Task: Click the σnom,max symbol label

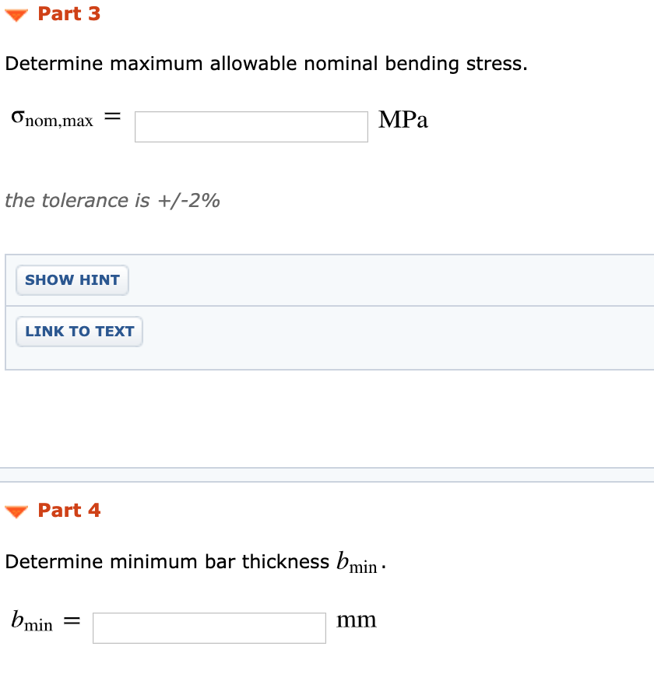Action: click(52, 119)
